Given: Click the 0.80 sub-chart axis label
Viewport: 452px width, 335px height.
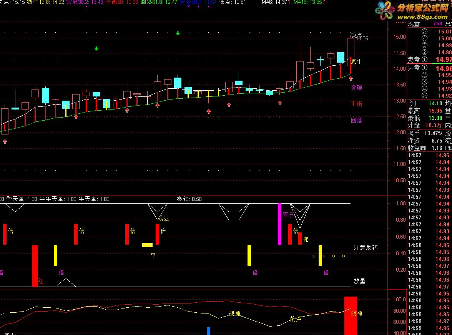Looking at the screenshot, I should [x=400, y=220].
